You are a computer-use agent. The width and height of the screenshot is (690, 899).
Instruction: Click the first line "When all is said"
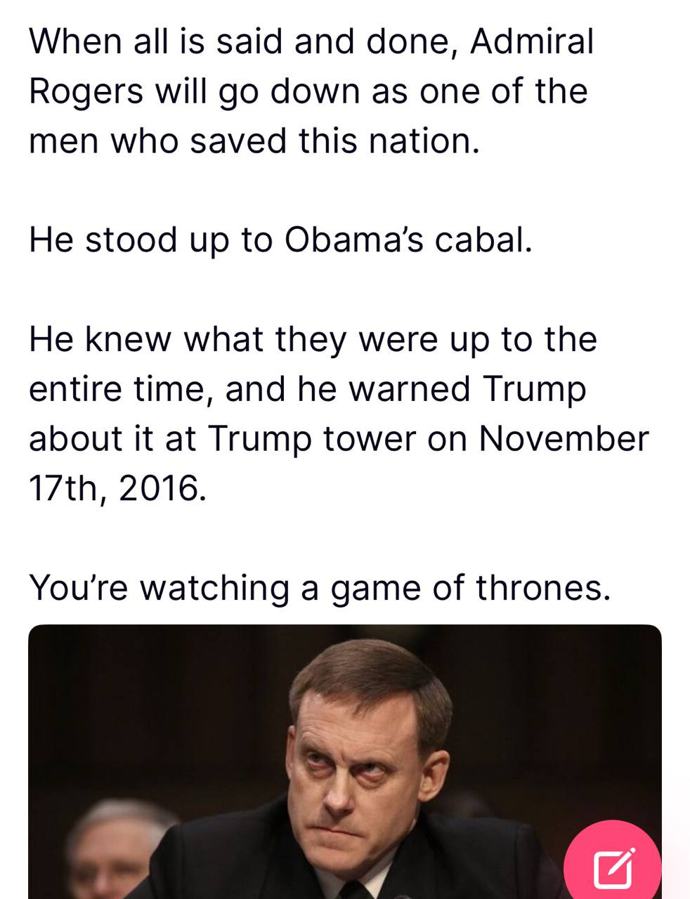pos(311,41)
